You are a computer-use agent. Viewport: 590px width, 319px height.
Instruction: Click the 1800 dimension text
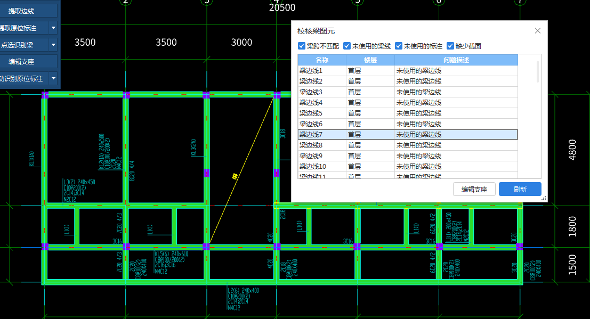[x=572, y=226]
